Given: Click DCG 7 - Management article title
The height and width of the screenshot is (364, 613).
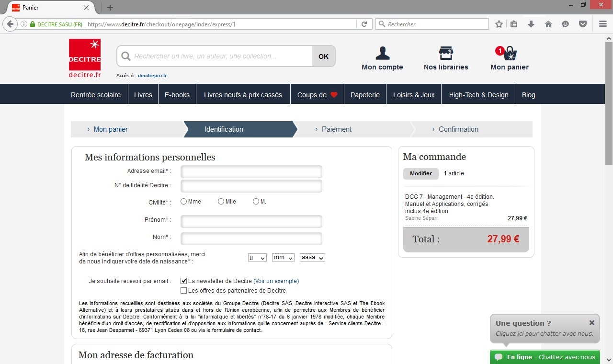Looking at the screenshot, I should tap(450, 204).
